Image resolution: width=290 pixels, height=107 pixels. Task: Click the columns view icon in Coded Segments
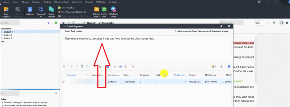tap(82, 67)
